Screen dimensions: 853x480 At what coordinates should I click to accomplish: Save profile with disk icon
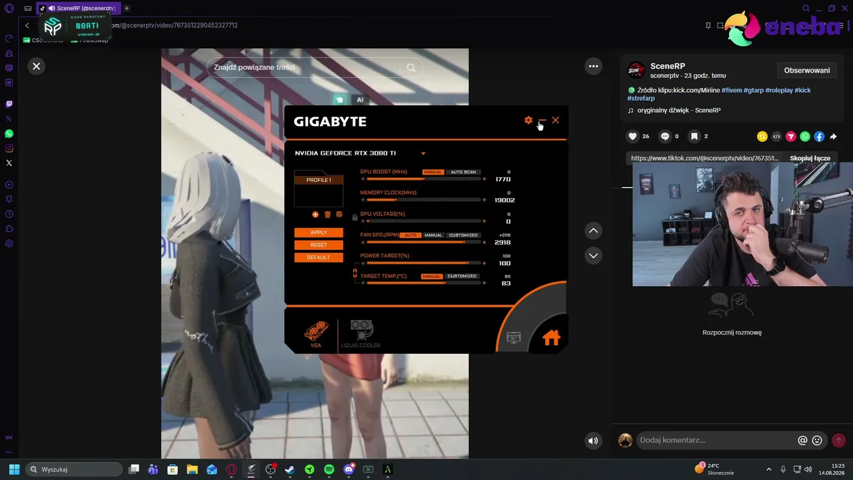pos(339,215)
